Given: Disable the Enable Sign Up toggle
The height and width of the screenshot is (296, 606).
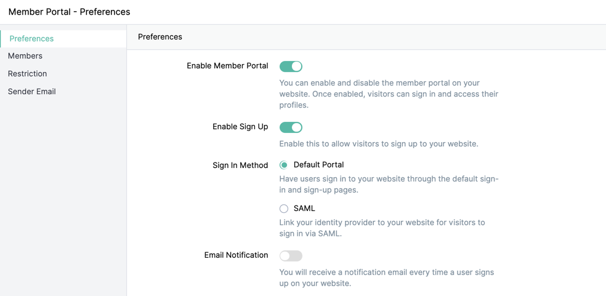Looking at the screenshot, I should (x=291, y=127).
